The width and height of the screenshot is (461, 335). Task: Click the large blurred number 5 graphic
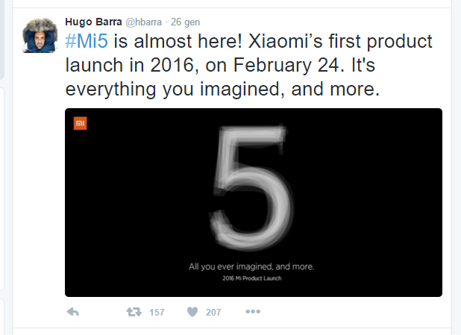click(251, 187)
